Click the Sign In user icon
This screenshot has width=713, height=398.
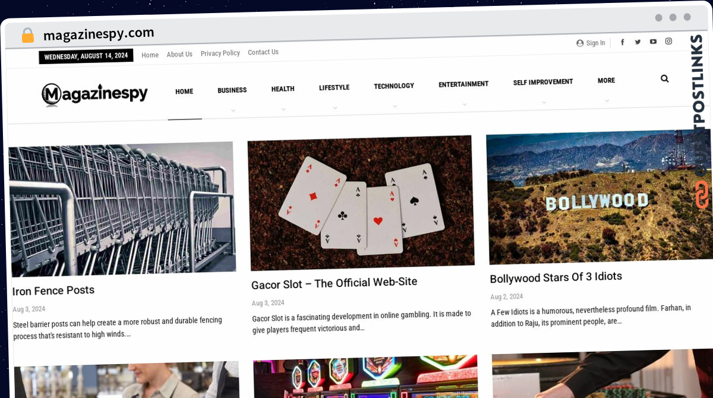pyautogui.click(x=580, y=43)
